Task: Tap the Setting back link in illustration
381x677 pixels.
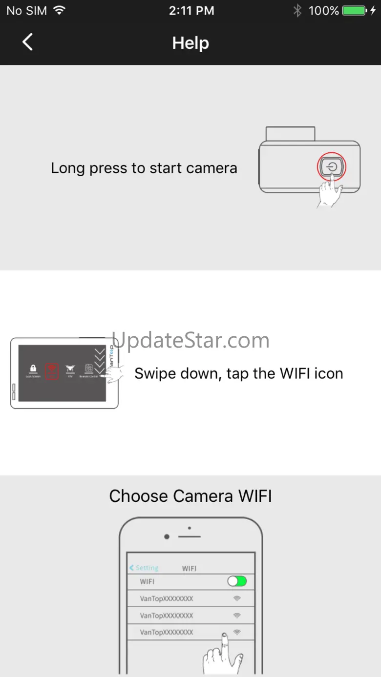Action: (x=144, y=568)
